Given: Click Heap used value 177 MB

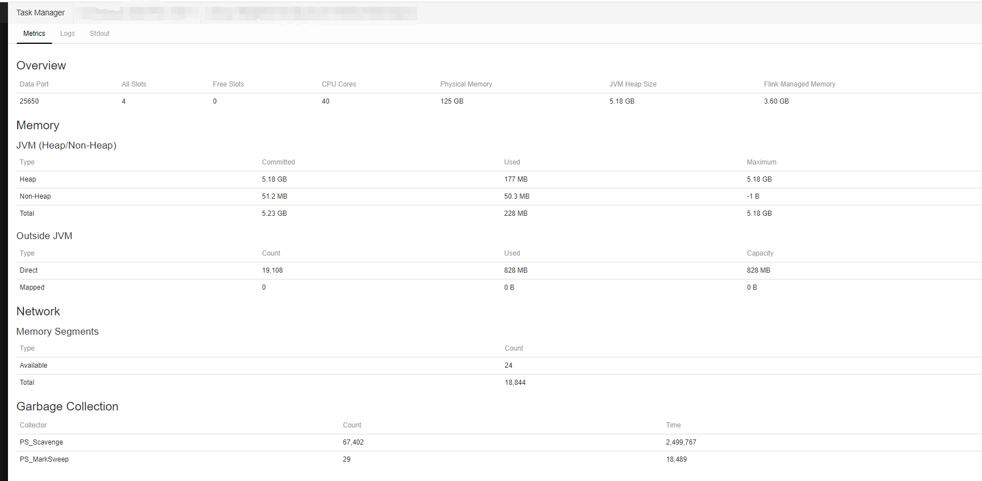Looking at the screenshot, I should (516, 179).
